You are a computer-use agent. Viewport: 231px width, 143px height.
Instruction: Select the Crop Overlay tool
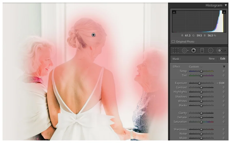[176, 51]
